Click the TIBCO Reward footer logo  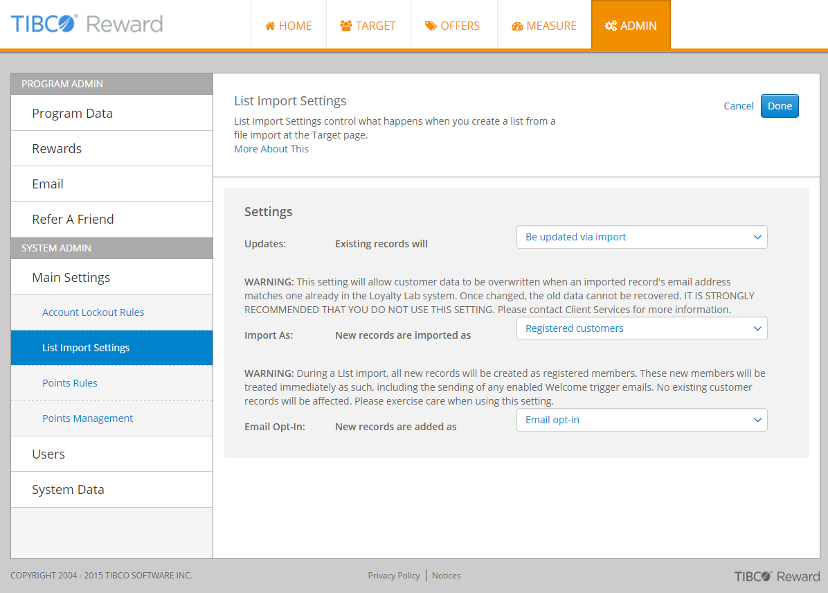(777, 576)
